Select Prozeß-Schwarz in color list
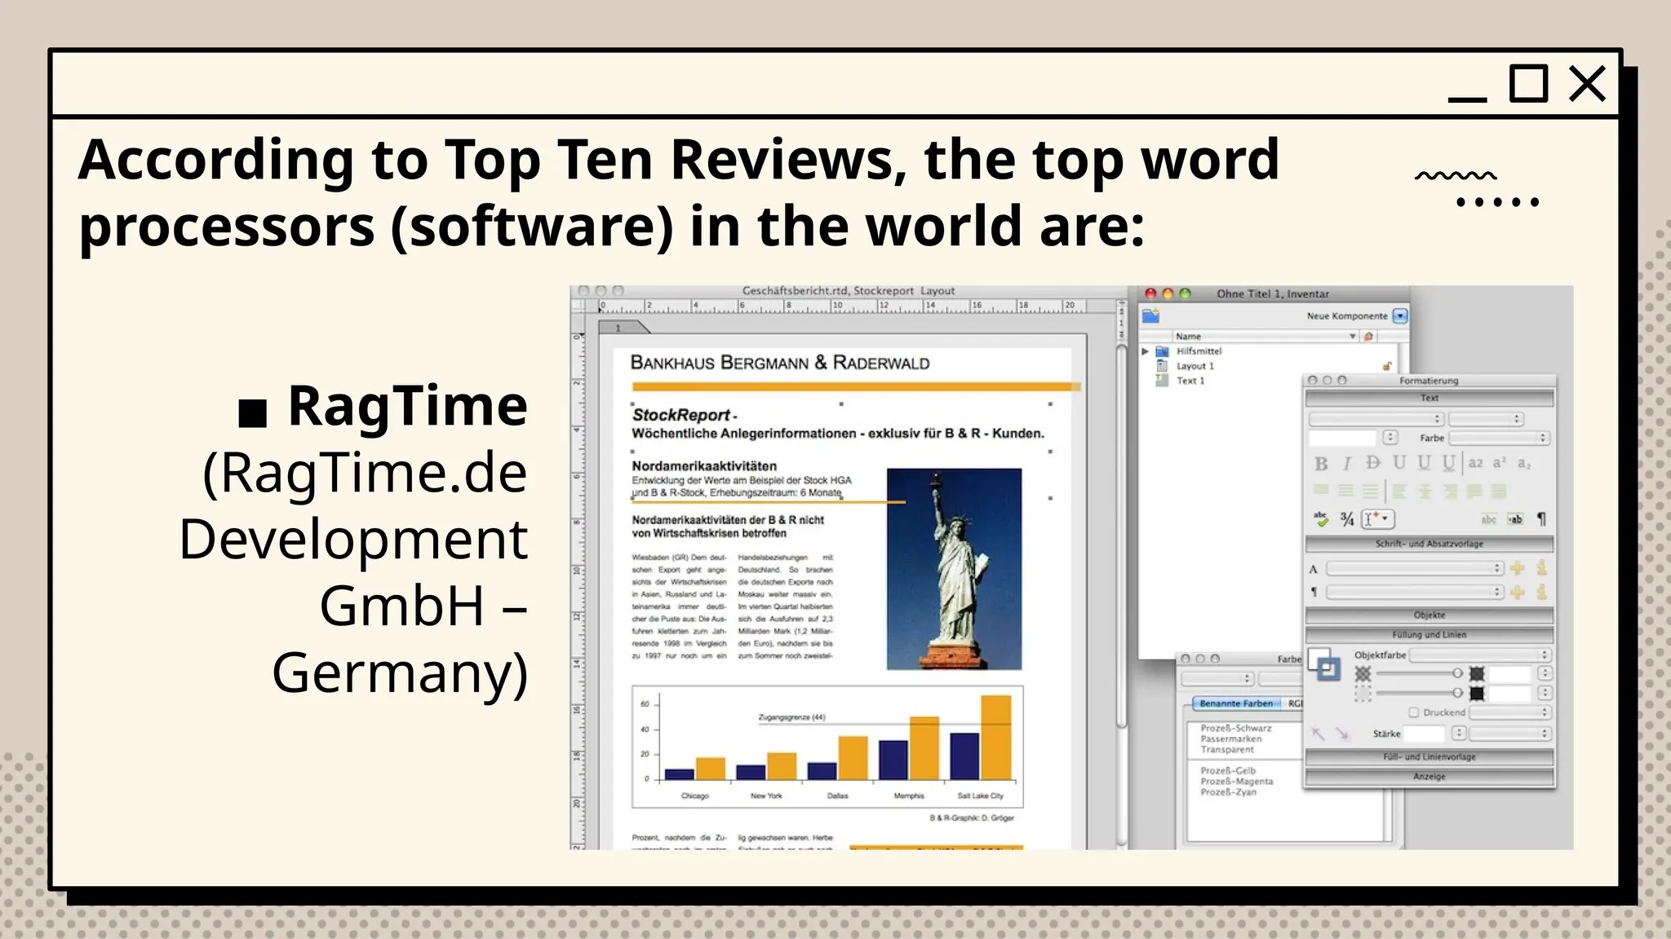 [x=1236, y=728]
